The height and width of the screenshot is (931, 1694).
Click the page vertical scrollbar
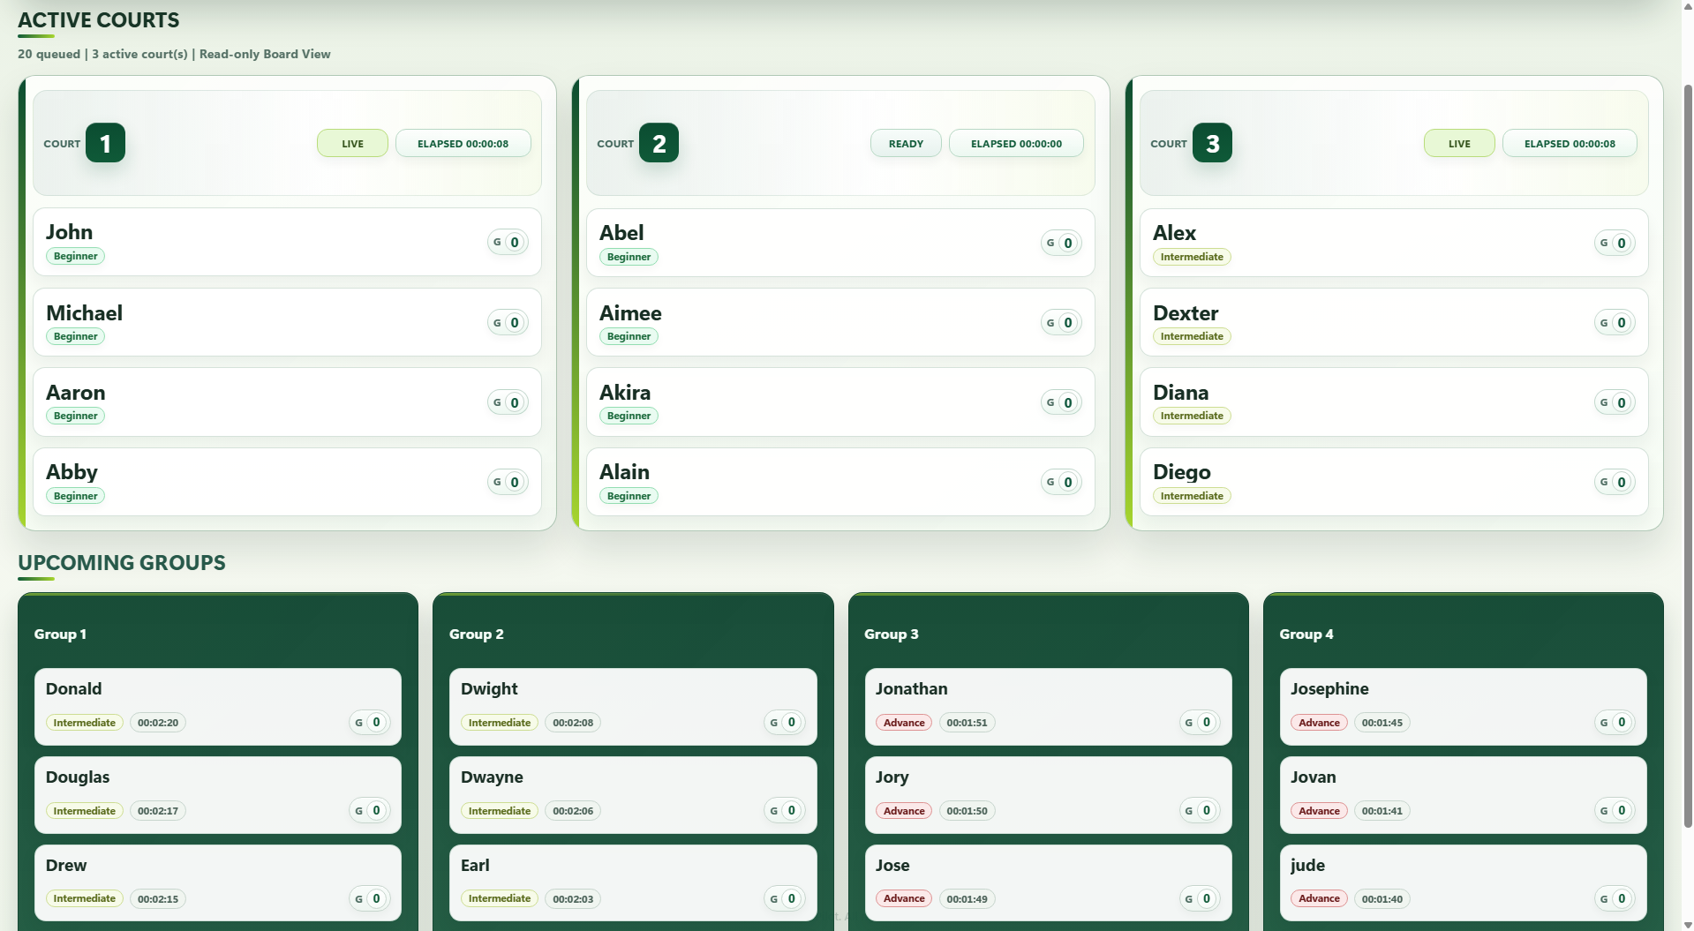[x=1688, y=456]
